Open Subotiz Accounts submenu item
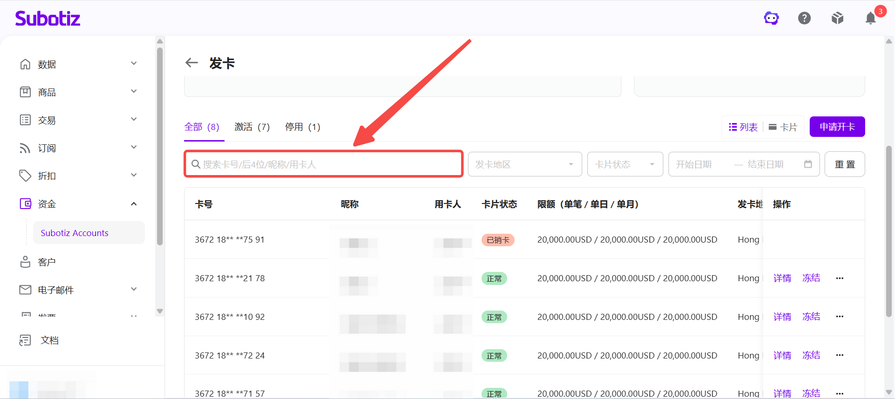 pos(89,232)
